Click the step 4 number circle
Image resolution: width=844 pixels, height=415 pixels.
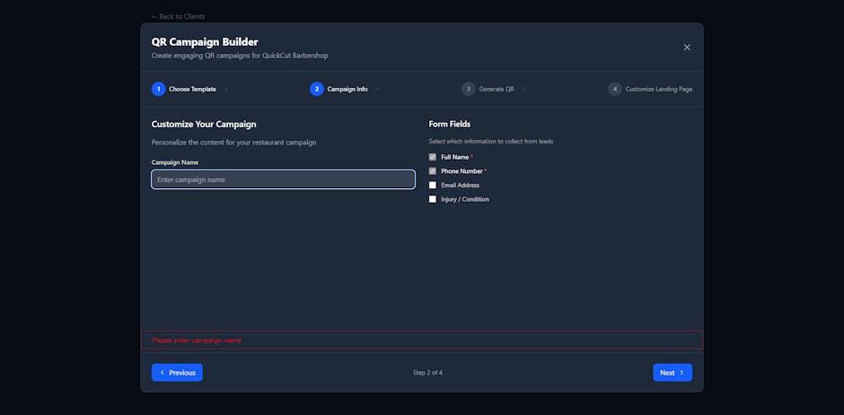pos(615,89)
